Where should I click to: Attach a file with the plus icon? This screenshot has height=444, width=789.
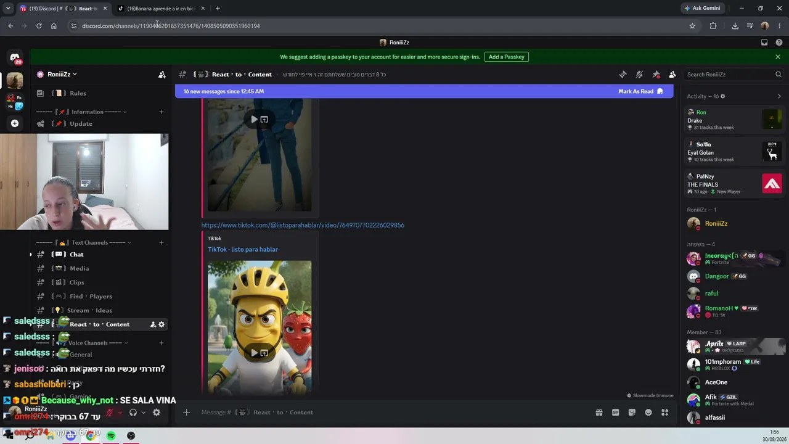pyautogui.click(x=187, y=413)
